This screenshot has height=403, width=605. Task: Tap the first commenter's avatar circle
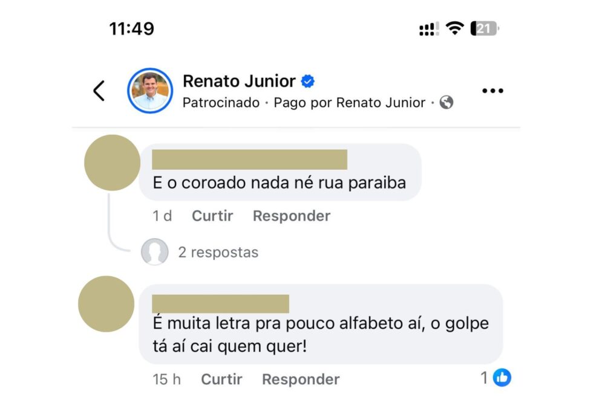pyautogui.click(x=112, y=163)
